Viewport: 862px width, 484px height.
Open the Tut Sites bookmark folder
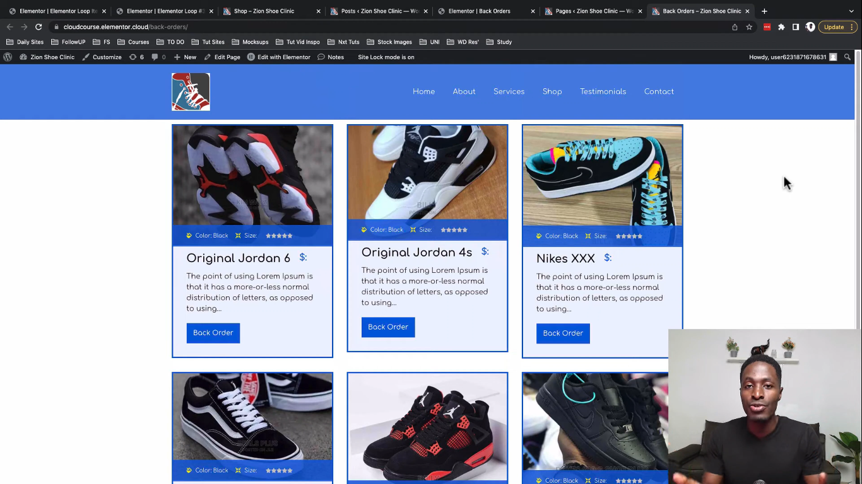pos(208,42)
